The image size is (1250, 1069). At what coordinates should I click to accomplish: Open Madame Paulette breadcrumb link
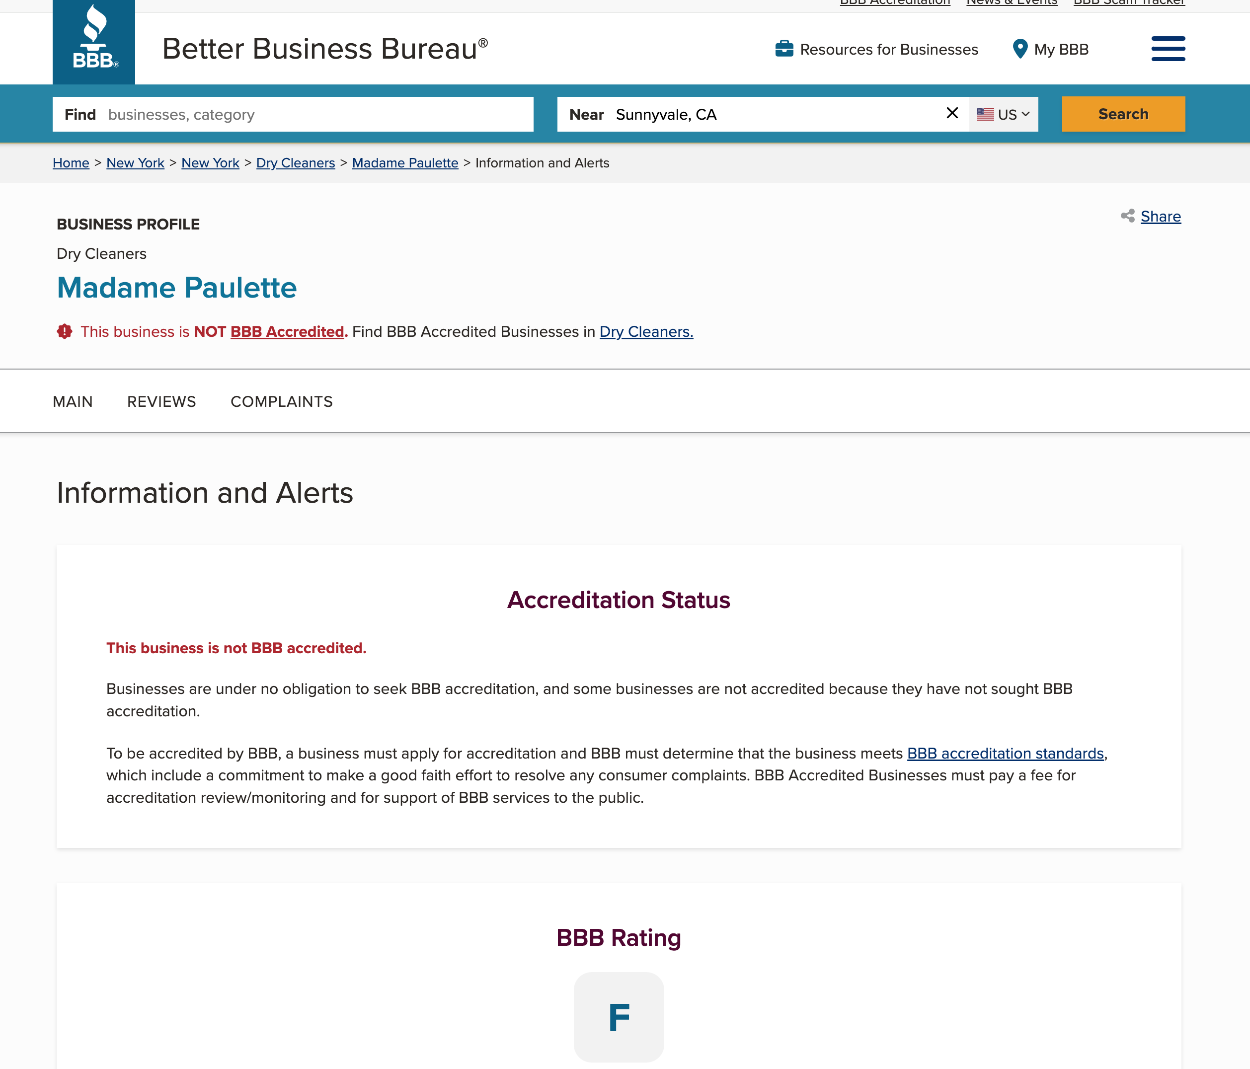405,163
